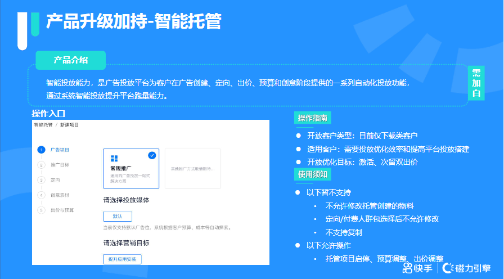504x279 pixels.
Task: Click the four-square grid icon in 常规推广 card
Action: 114,158
